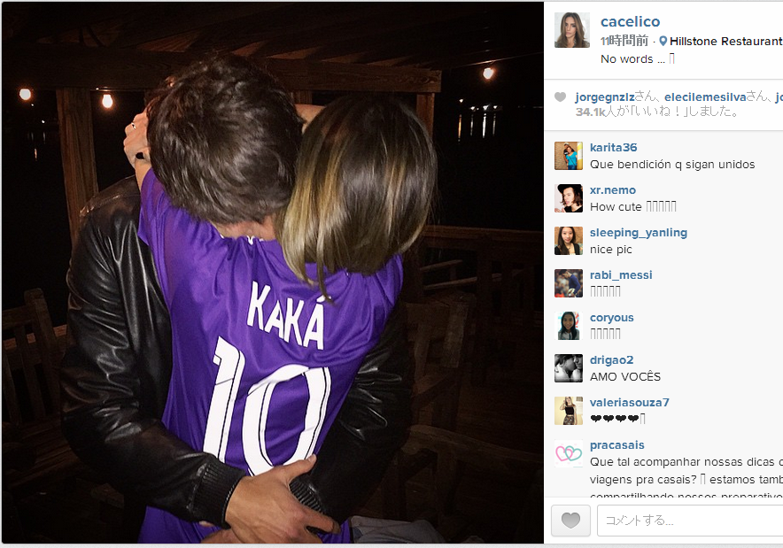This screenshot has width=783, height=548.
Task: Open xr.nemo commenter avatar
Action: coord(569,198)
